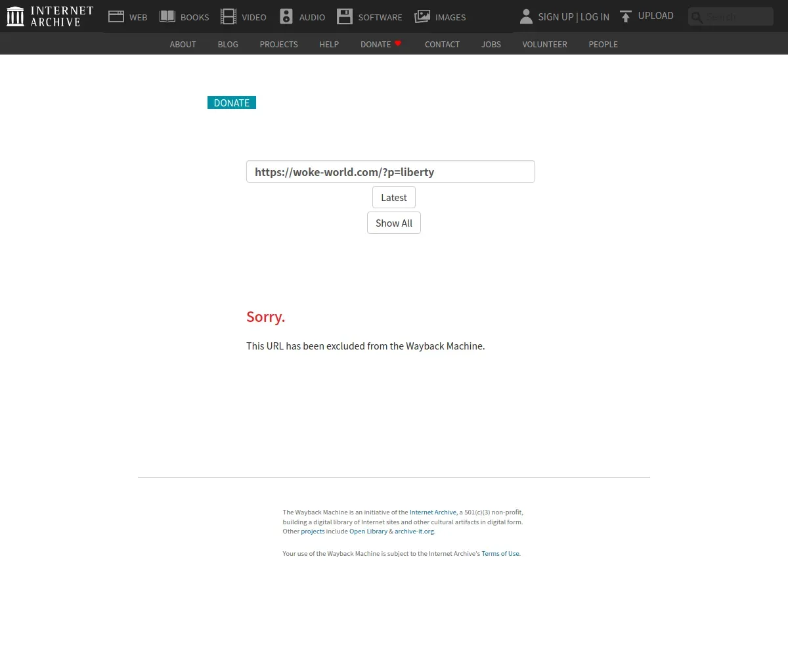Open the projects footer link

coord(313,531)
